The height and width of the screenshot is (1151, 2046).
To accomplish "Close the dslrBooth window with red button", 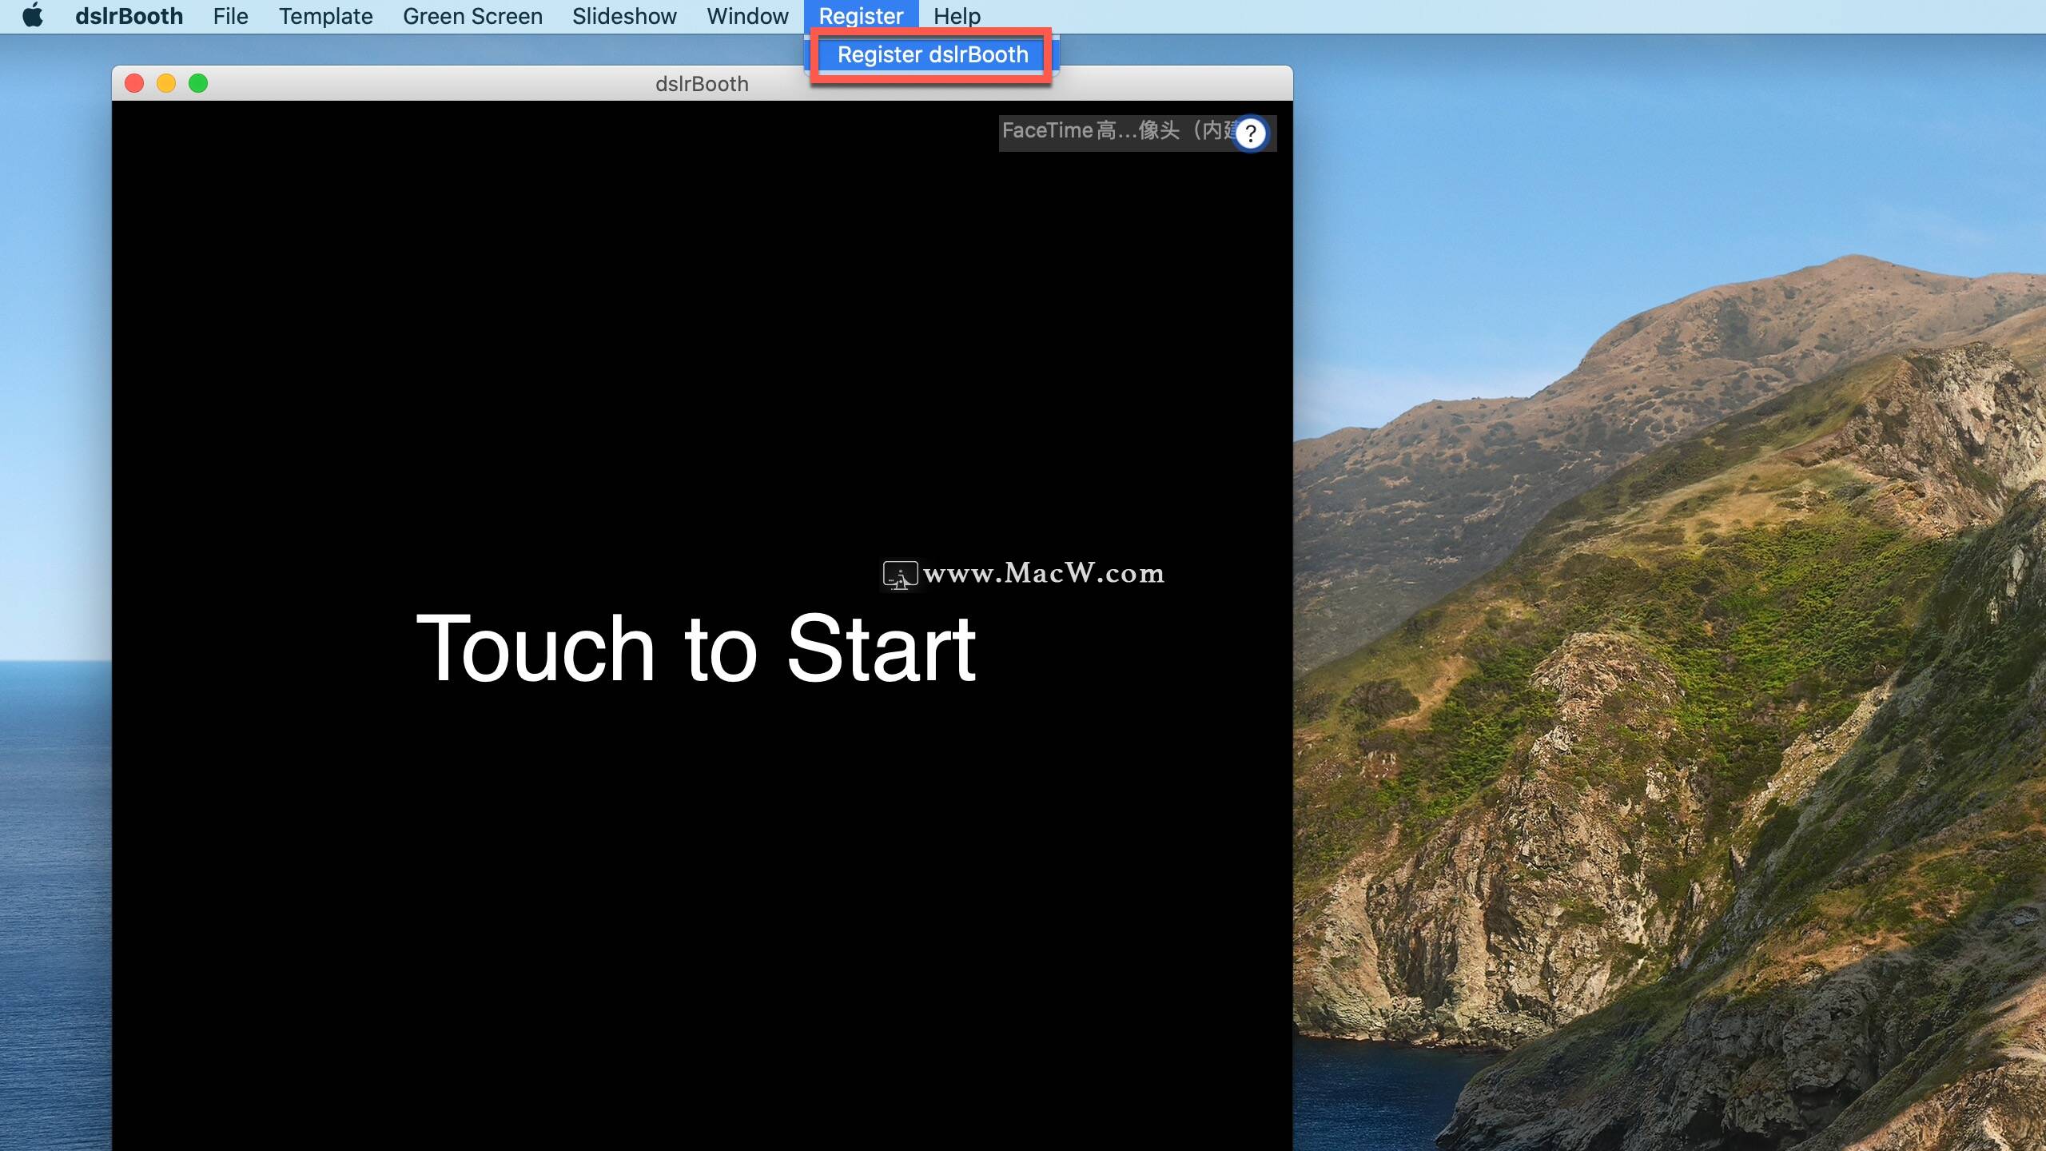I will pyautogui.click(x=134, y=83).
